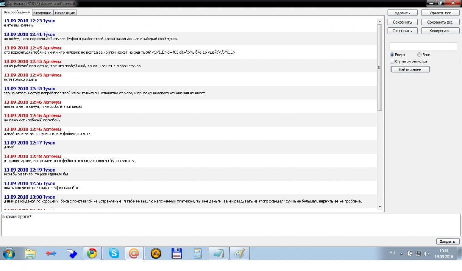Switch to Paint on the taskbar
Screen dimensions: 462x271
tap(239, 253)
